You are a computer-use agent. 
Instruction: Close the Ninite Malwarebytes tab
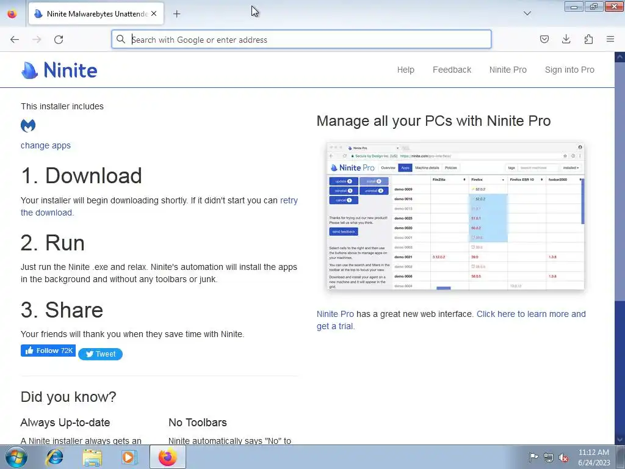click(154, 13)
